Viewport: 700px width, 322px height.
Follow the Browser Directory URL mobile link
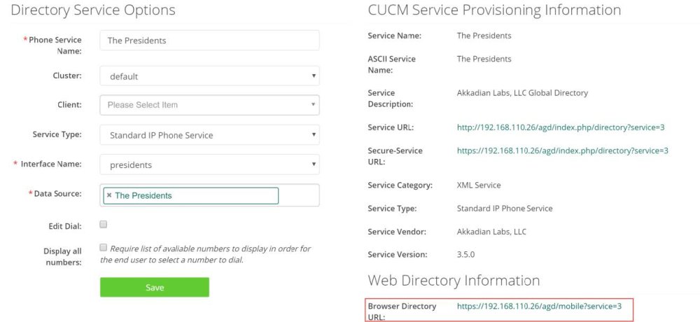[x=539, y=306]
